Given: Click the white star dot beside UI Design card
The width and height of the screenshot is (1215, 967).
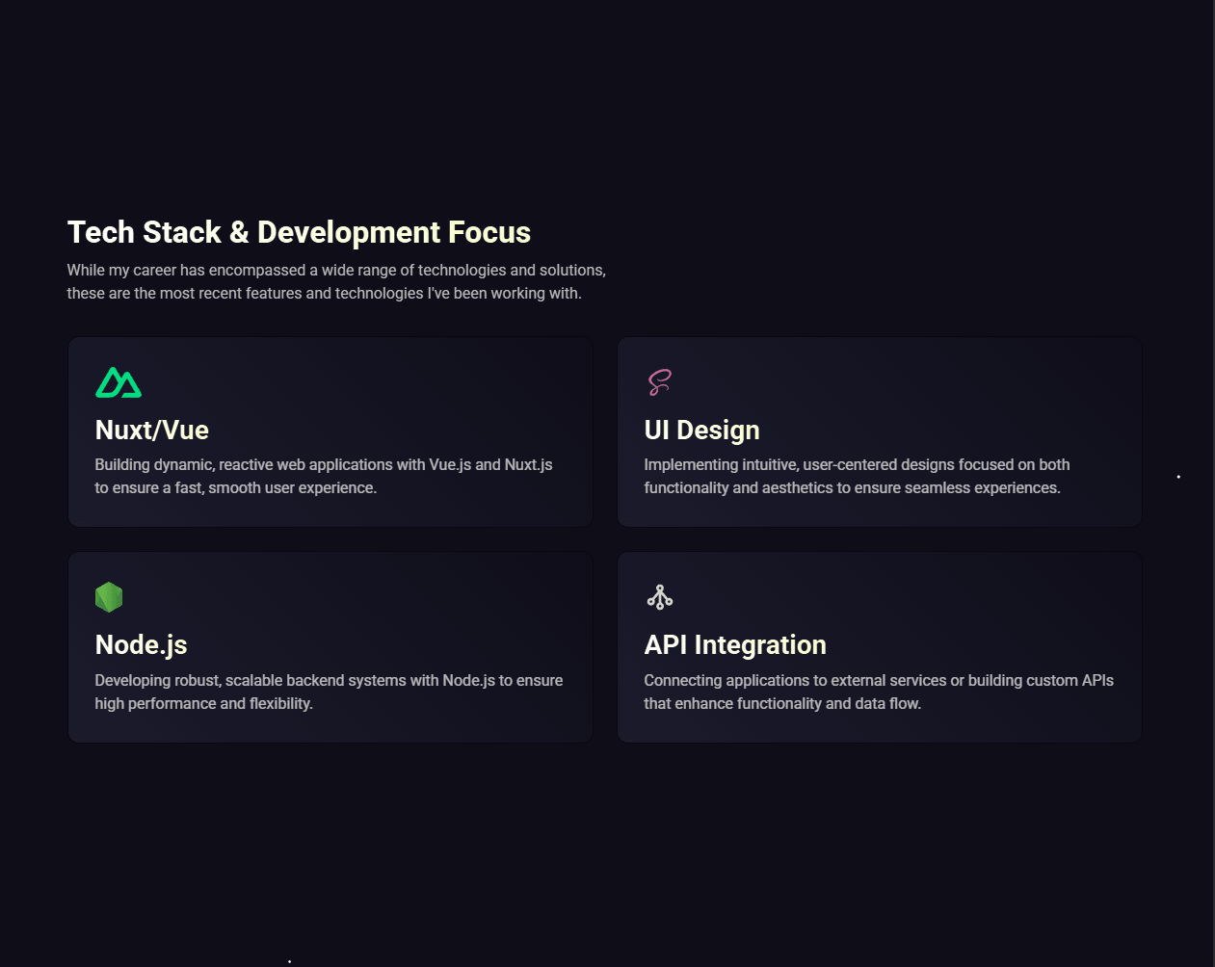Looking at the screenshot, I should (1178, 477).
